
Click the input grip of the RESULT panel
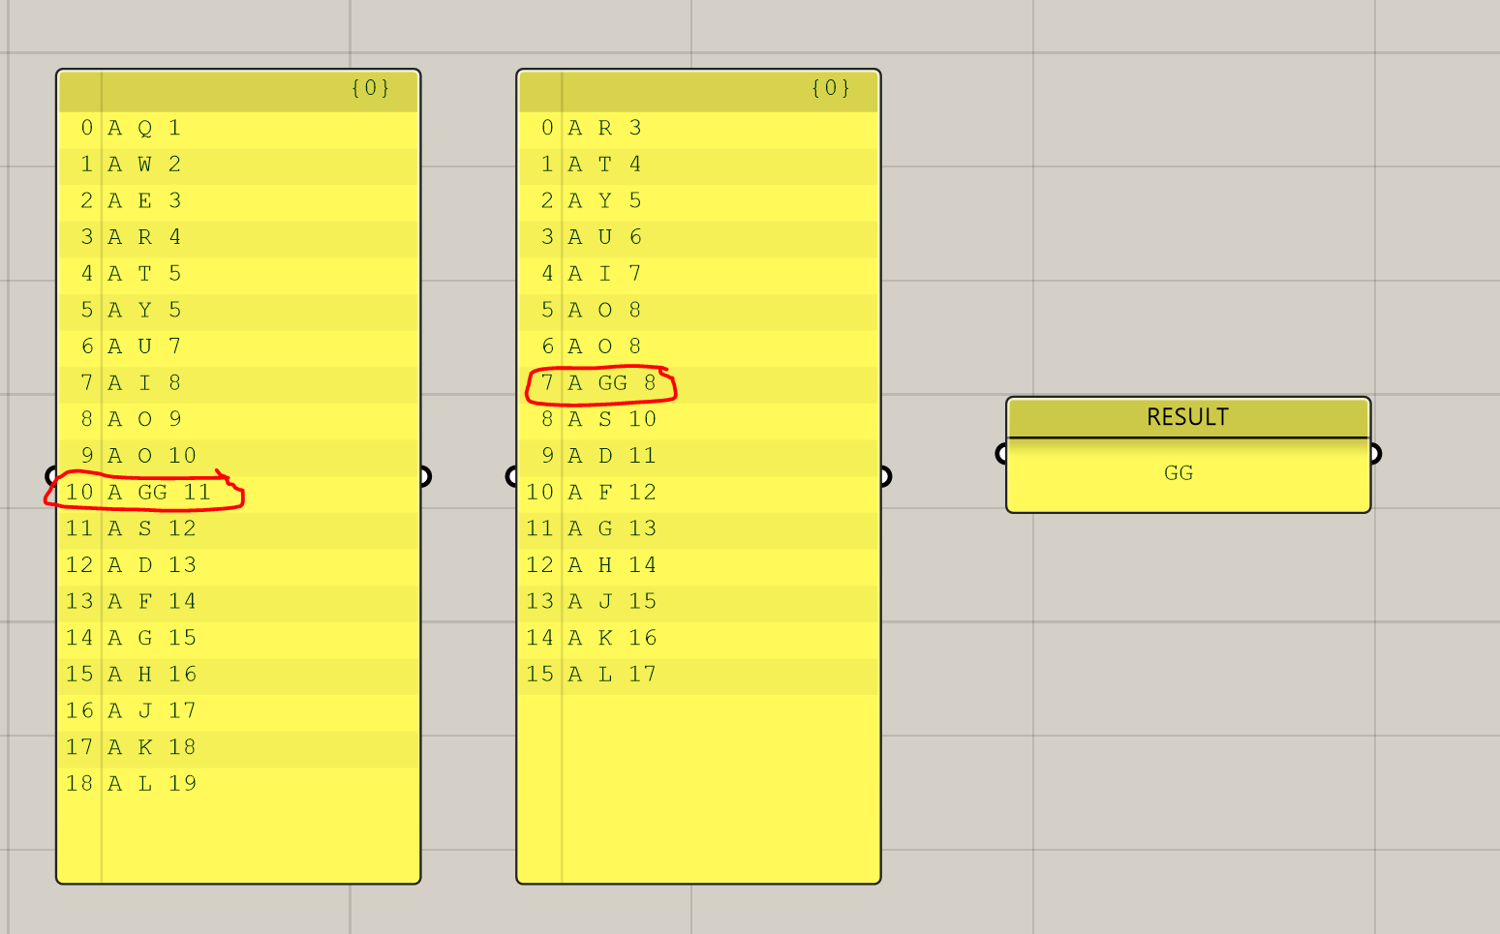(999, 451)
